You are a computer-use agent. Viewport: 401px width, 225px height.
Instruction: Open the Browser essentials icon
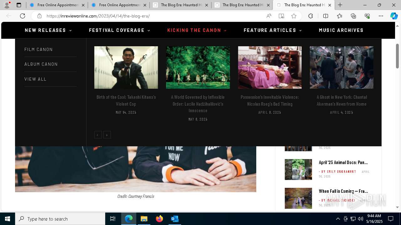[367, 16]
